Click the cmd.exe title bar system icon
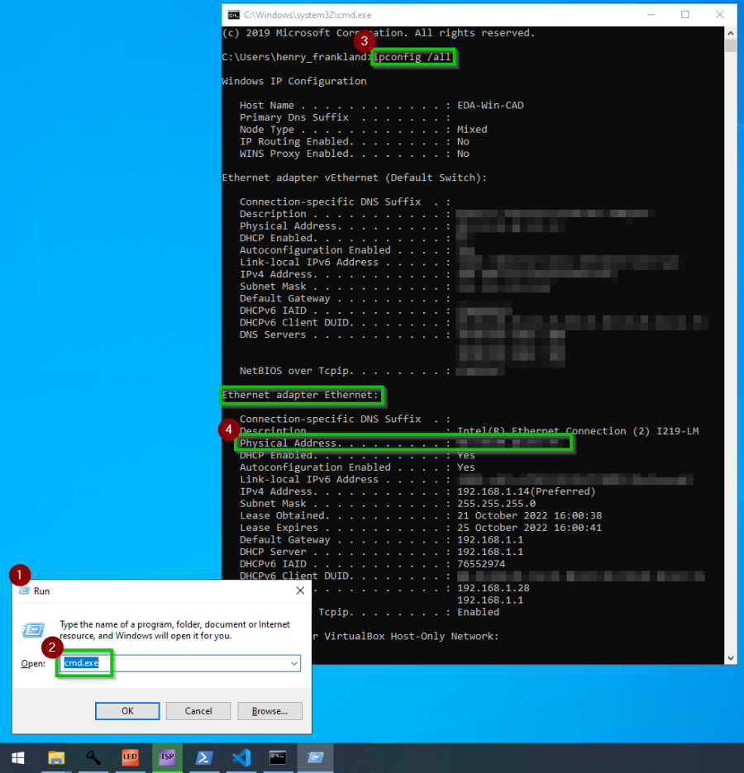This screenshot has height=773, width=744. 234,15
